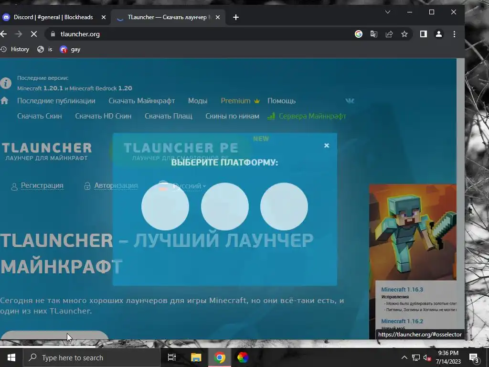Open the 'gay' bookmark
The width and height of the screenshot is (489, 367).
[70, 49]
